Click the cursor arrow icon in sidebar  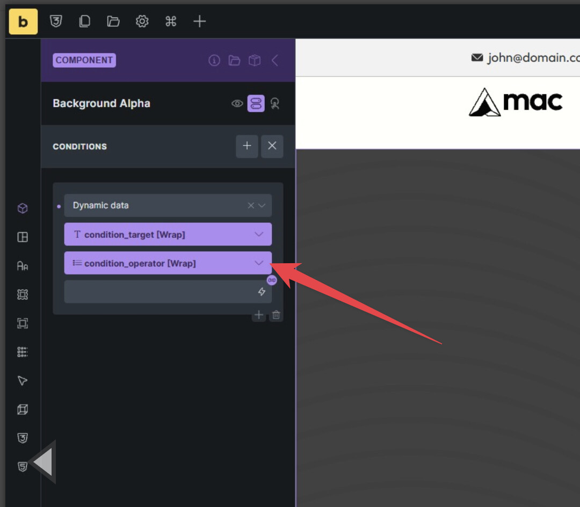coord(23,381)
